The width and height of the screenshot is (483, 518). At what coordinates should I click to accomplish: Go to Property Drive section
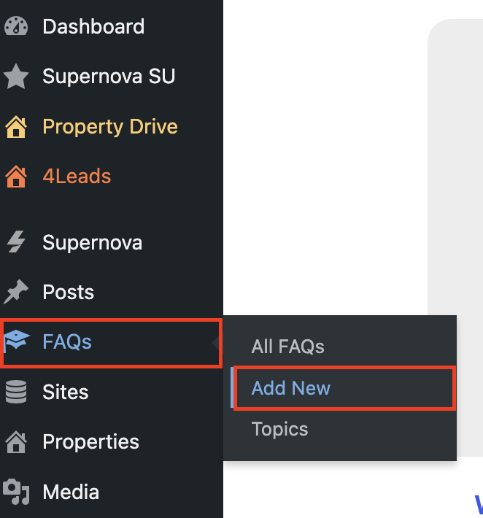tap(110, 127)
